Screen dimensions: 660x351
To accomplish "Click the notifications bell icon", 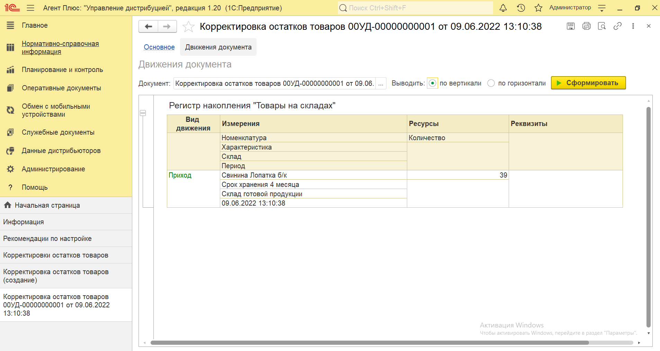I will [503, 8].
